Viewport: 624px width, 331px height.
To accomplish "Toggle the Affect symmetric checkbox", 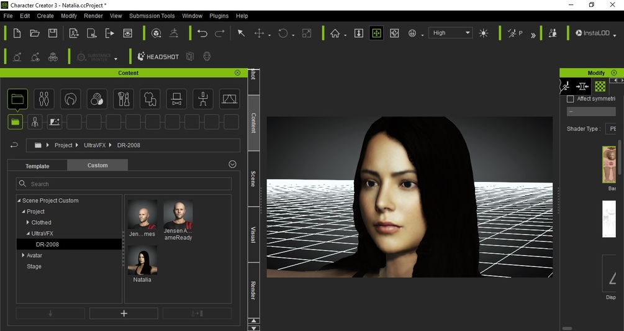I will 570,99.
